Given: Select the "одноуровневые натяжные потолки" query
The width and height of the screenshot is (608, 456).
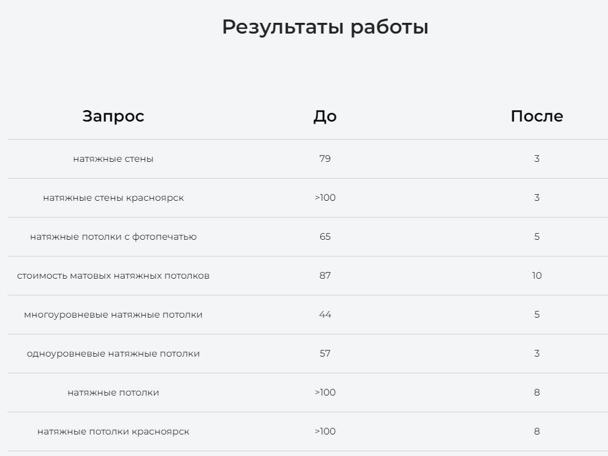Looking at the screenshot, I should click(113, 354).
